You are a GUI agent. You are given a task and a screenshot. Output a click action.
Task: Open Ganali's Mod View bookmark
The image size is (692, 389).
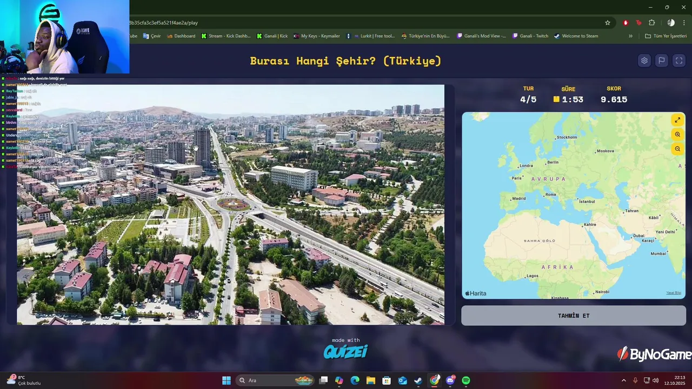(482, 36)
